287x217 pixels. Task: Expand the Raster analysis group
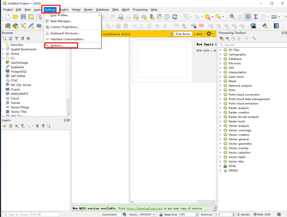tap(220, 108)
